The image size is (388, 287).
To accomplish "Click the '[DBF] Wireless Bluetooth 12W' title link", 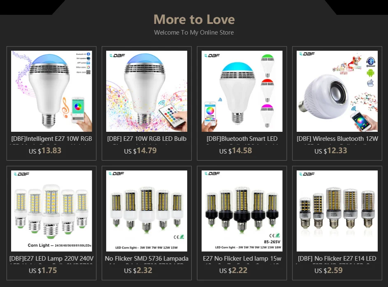I will [337, 139].
